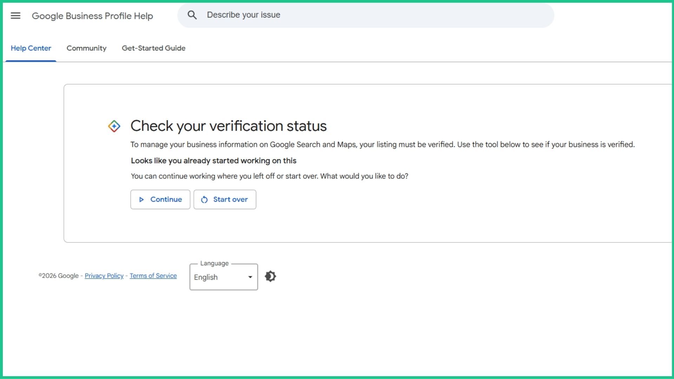Click the '©2026 Google' footer text
This screenshot has height=379, width=674.
point(59,276)
